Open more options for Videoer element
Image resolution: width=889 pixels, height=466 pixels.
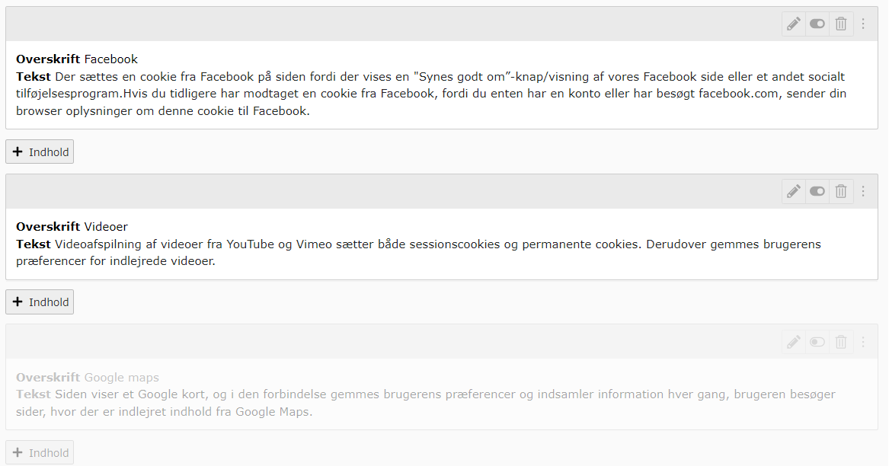[863, 191]
